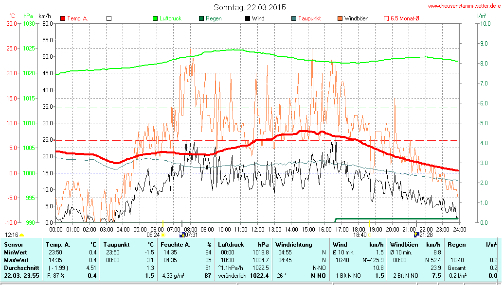The height and width of the screenshot is (285, 503).
Task: Click the Regen column header in table
Action: pos(456,245)
